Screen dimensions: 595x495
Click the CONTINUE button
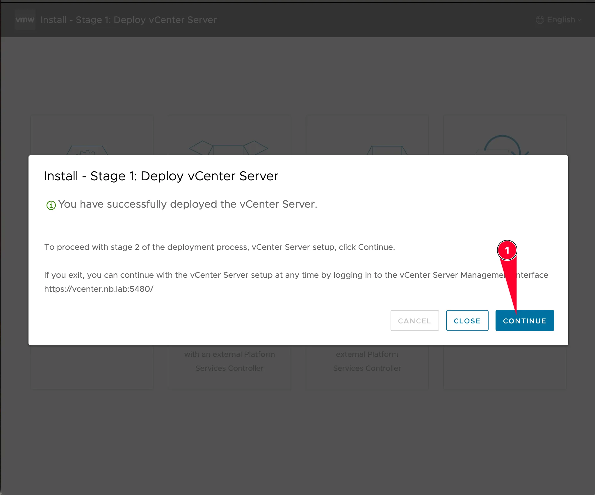[x=525, y=320]
